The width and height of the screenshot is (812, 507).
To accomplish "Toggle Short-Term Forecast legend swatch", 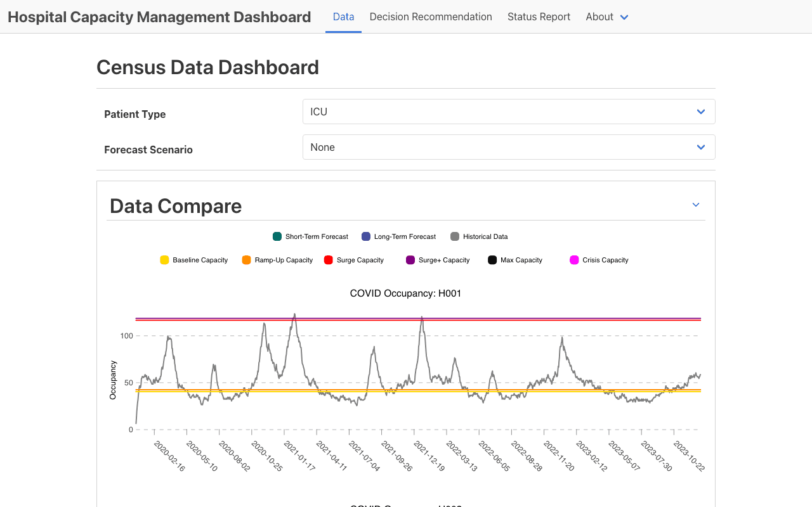I will [x=277, y=236].
